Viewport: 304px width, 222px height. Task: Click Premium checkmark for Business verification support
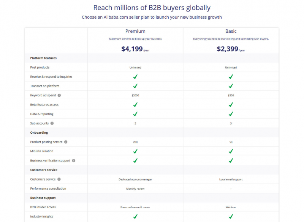[x=135, y=161]
